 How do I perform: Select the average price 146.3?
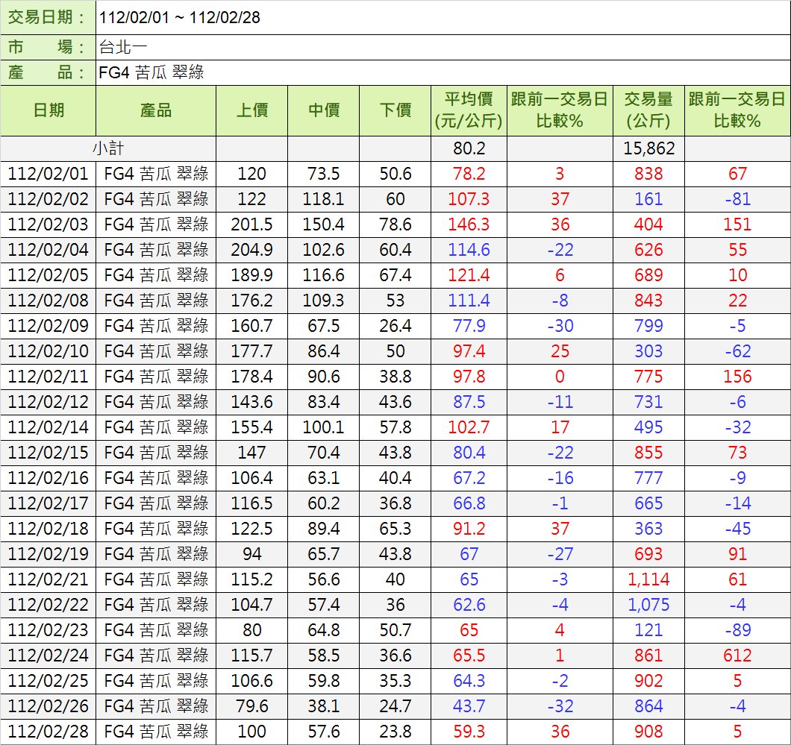tap(469, 224)
